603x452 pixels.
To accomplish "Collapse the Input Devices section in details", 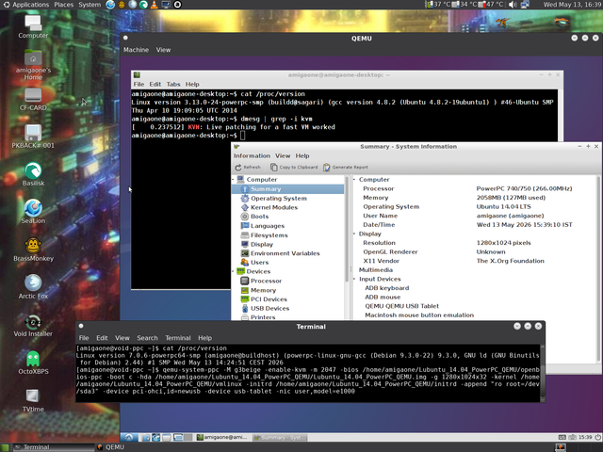I will tap(354, 279).
